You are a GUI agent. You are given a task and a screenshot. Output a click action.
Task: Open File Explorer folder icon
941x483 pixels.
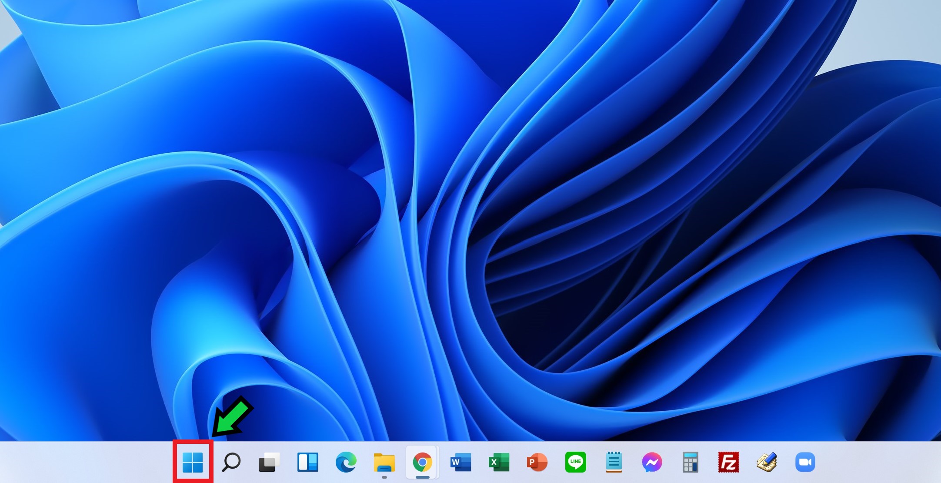pyautogui.click(x=384, y=463)
